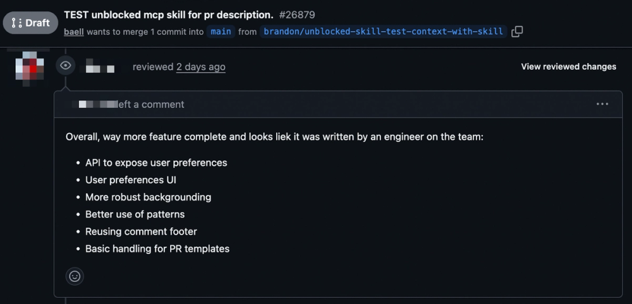Click View reviewed changes

pos(568,67)
